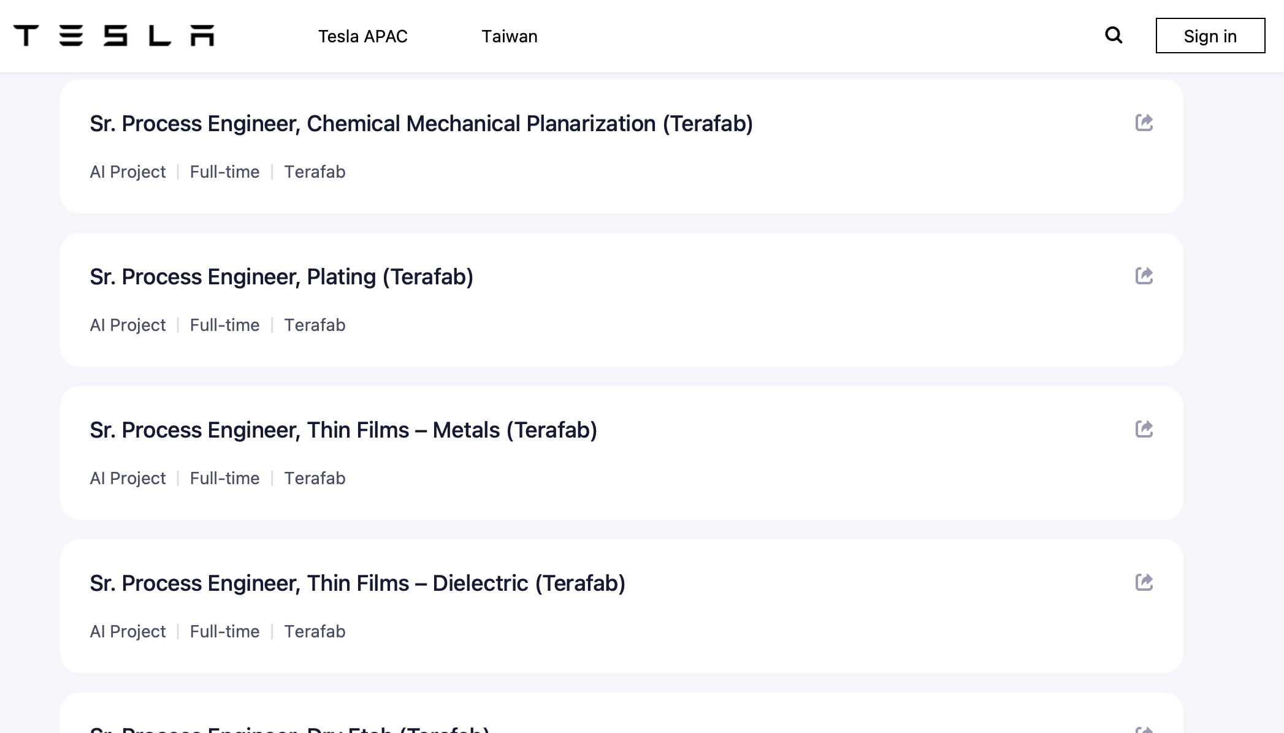Click Full-time tag on Thin Films – Dielectric job
1284x733 pixels.
224,631
